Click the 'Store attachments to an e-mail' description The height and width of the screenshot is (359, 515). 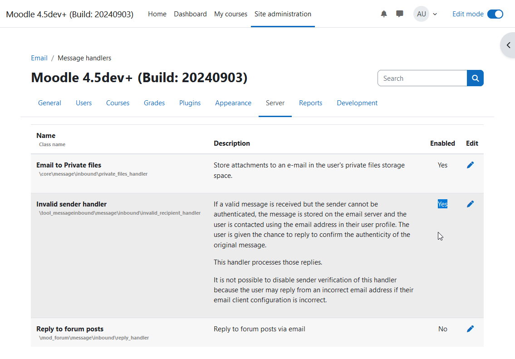(x=309, y=170)
